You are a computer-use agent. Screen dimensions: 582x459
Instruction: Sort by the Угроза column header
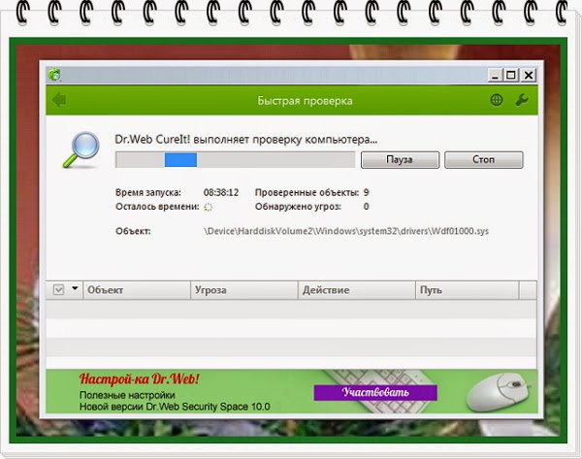pos(244,290)
